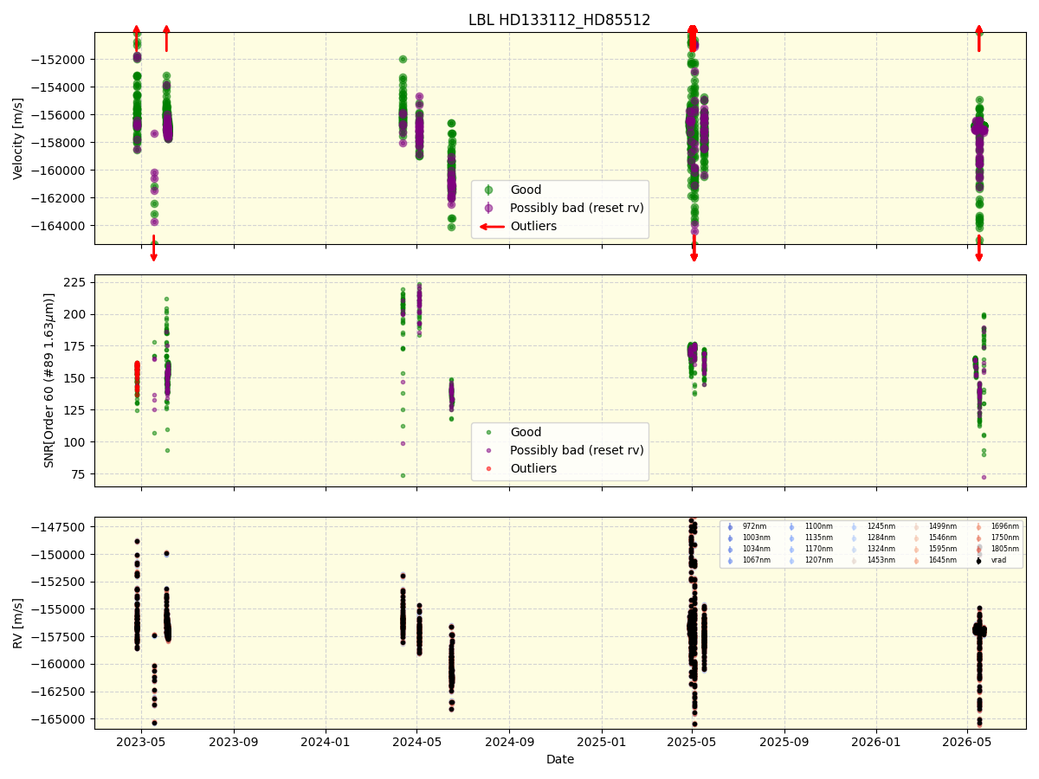1039x779 pixels.
Task: Click the -162000 velocity tick label
Action: click(60, 198)
